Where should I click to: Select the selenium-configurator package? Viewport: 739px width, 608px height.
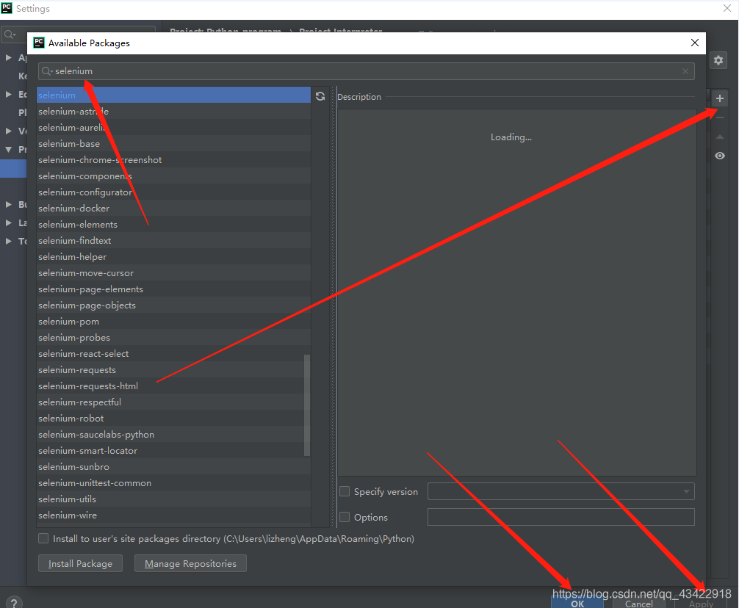(173, 192)
